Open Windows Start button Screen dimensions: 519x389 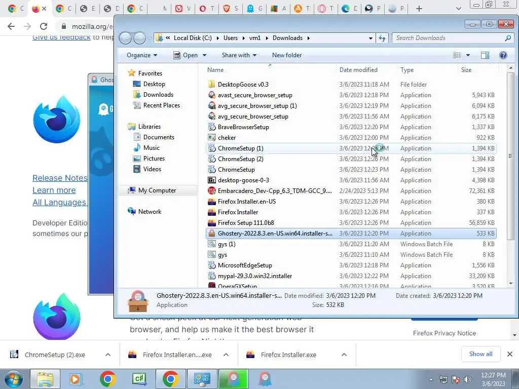[14, 379]
